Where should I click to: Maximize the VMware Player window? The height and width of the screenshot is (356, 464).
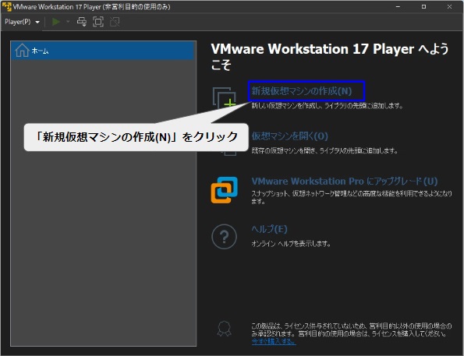[423, 6]
